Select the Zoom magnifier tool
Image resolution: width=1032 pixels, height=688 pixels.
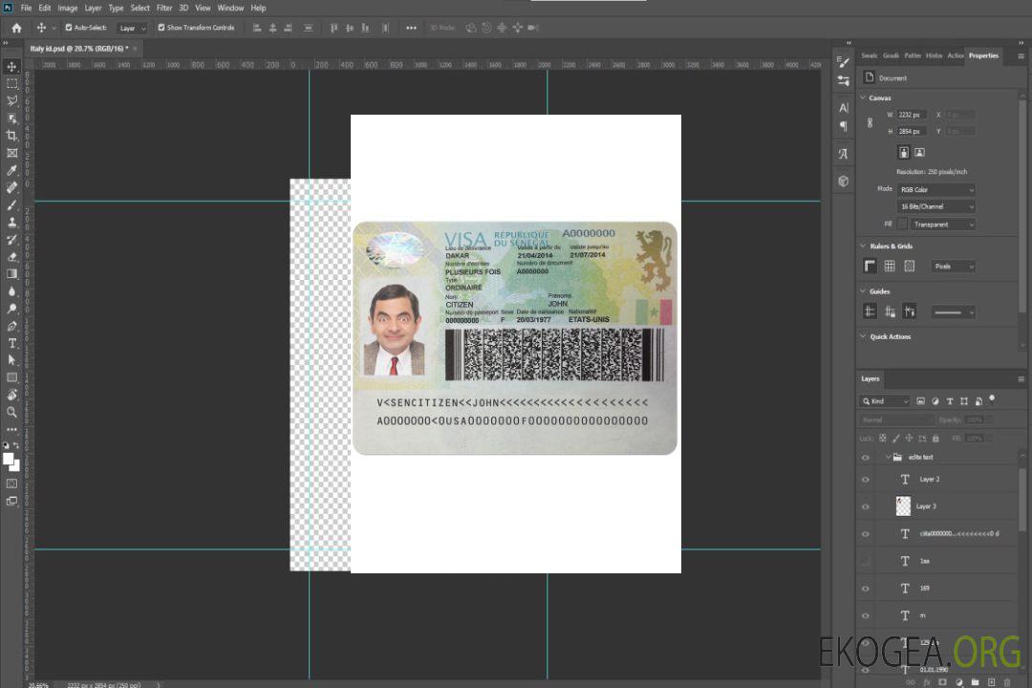[11, 412]
